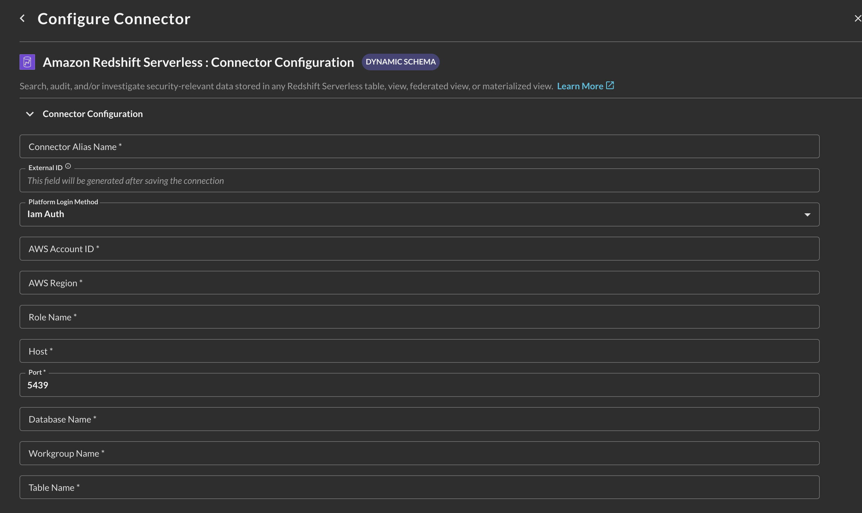The height and width of the screenshot is (513, 862).
Task: Click the Port field showing 5439
Action: [x=419, y=385]
